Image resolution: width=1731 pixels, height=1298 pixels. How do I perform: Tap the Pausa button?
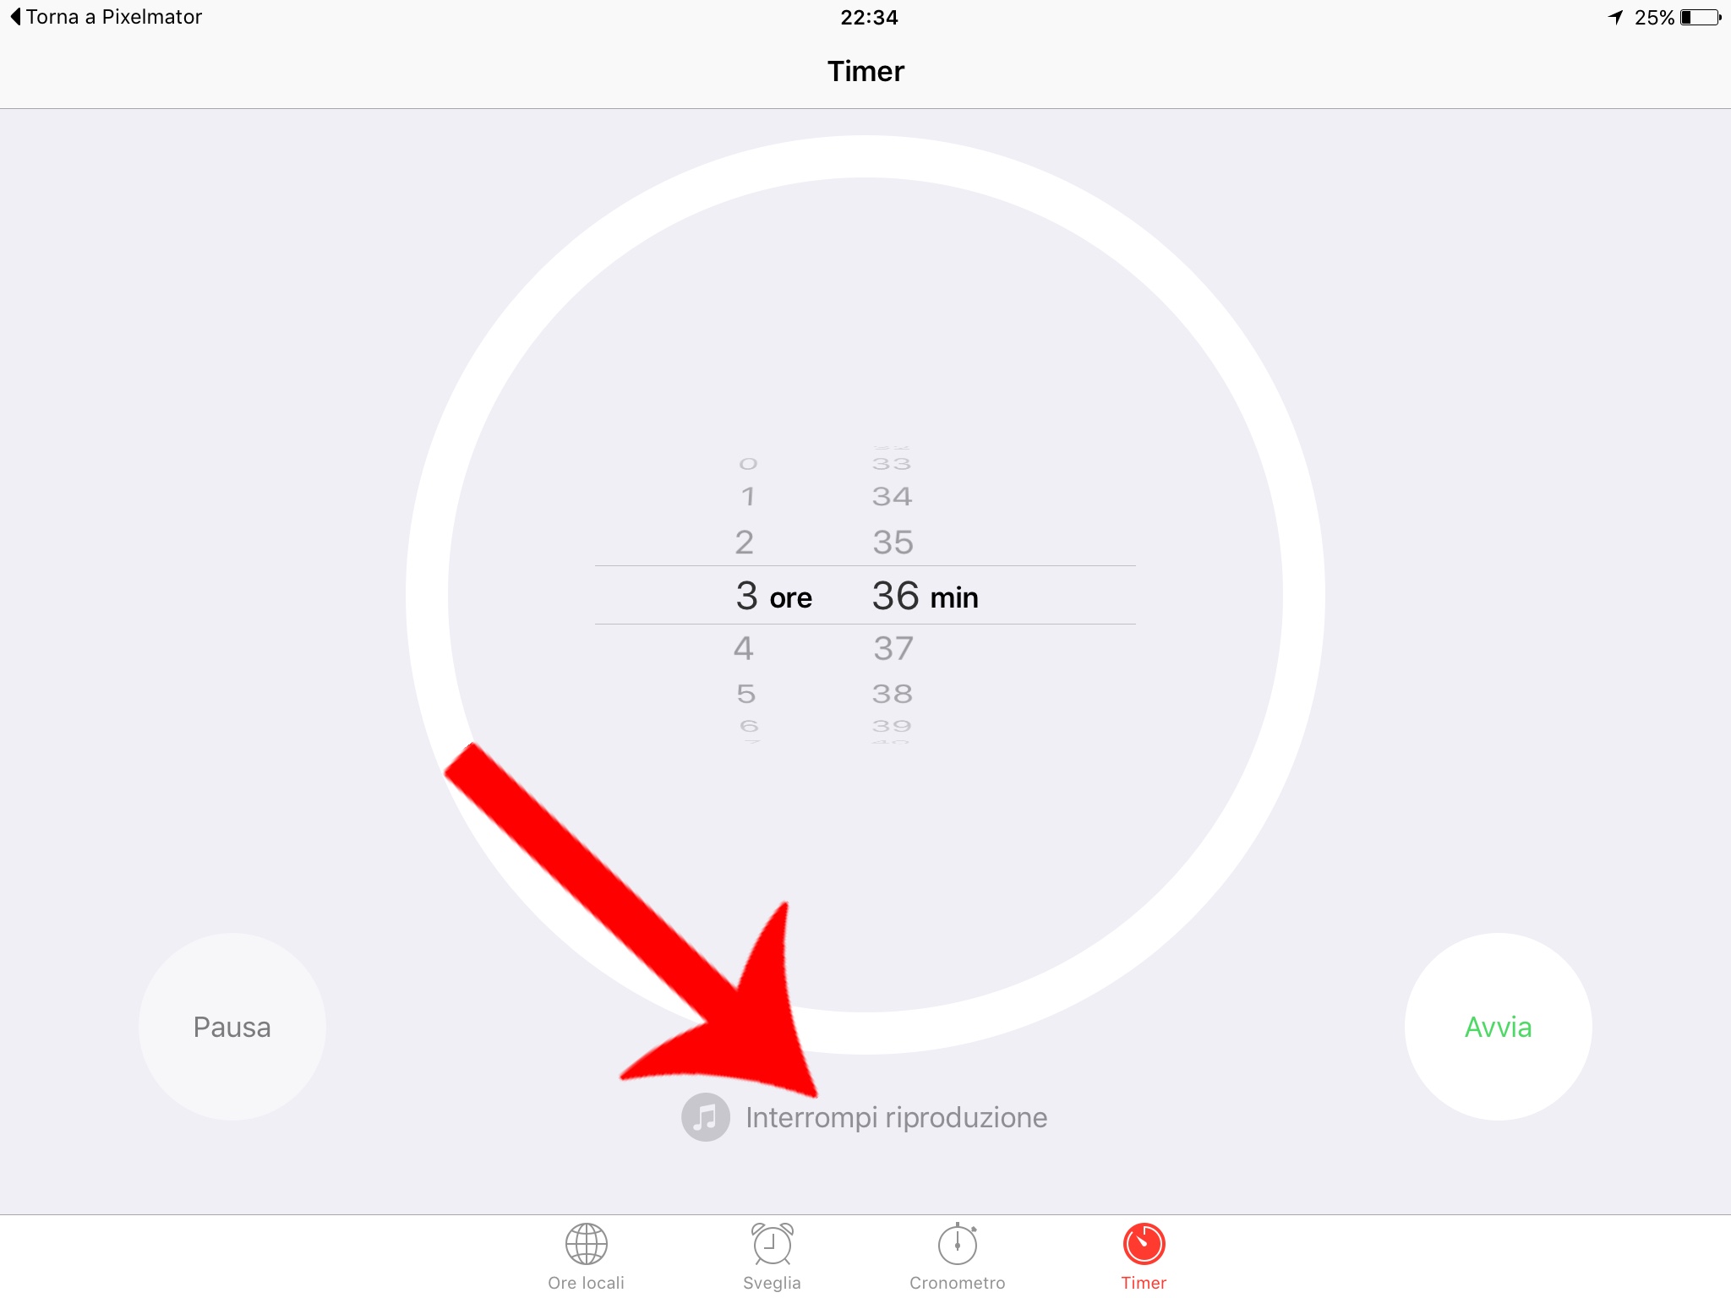tap(232, 1027)
